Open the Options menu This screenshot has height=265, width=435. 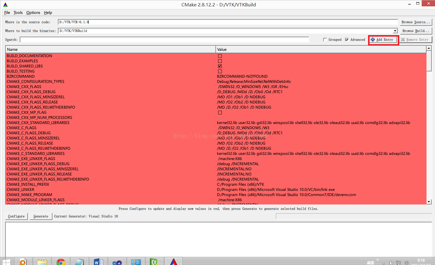click(x=33, y=12)
